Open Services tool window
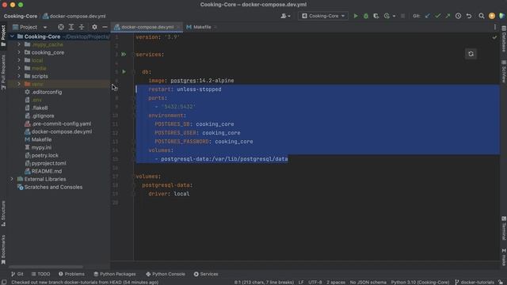This screenshot has height=285, width=507. point(206,274)
